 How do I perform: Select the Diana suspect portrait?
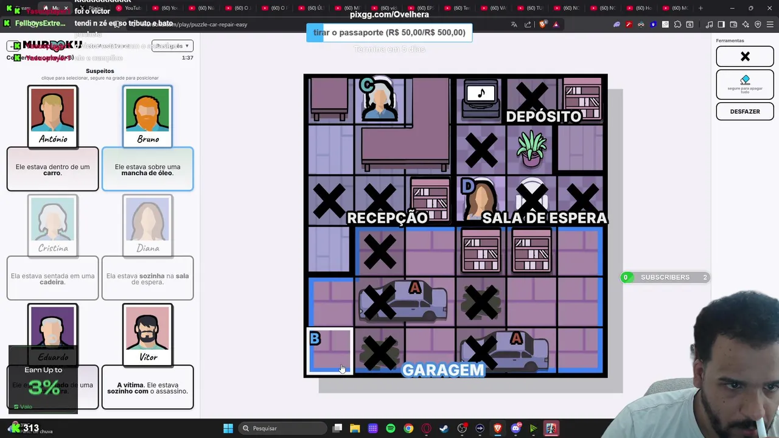(x=148, y=225)
